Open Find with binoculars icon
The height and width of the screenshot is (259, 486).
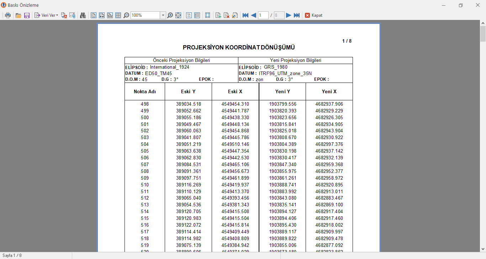click(83, 15)
